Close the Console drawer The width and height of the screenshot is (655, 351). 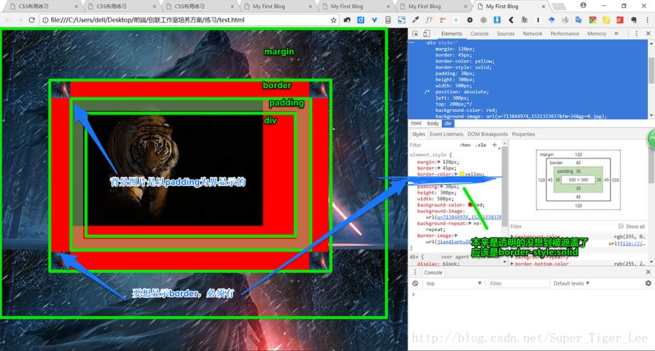coord(648,272)
